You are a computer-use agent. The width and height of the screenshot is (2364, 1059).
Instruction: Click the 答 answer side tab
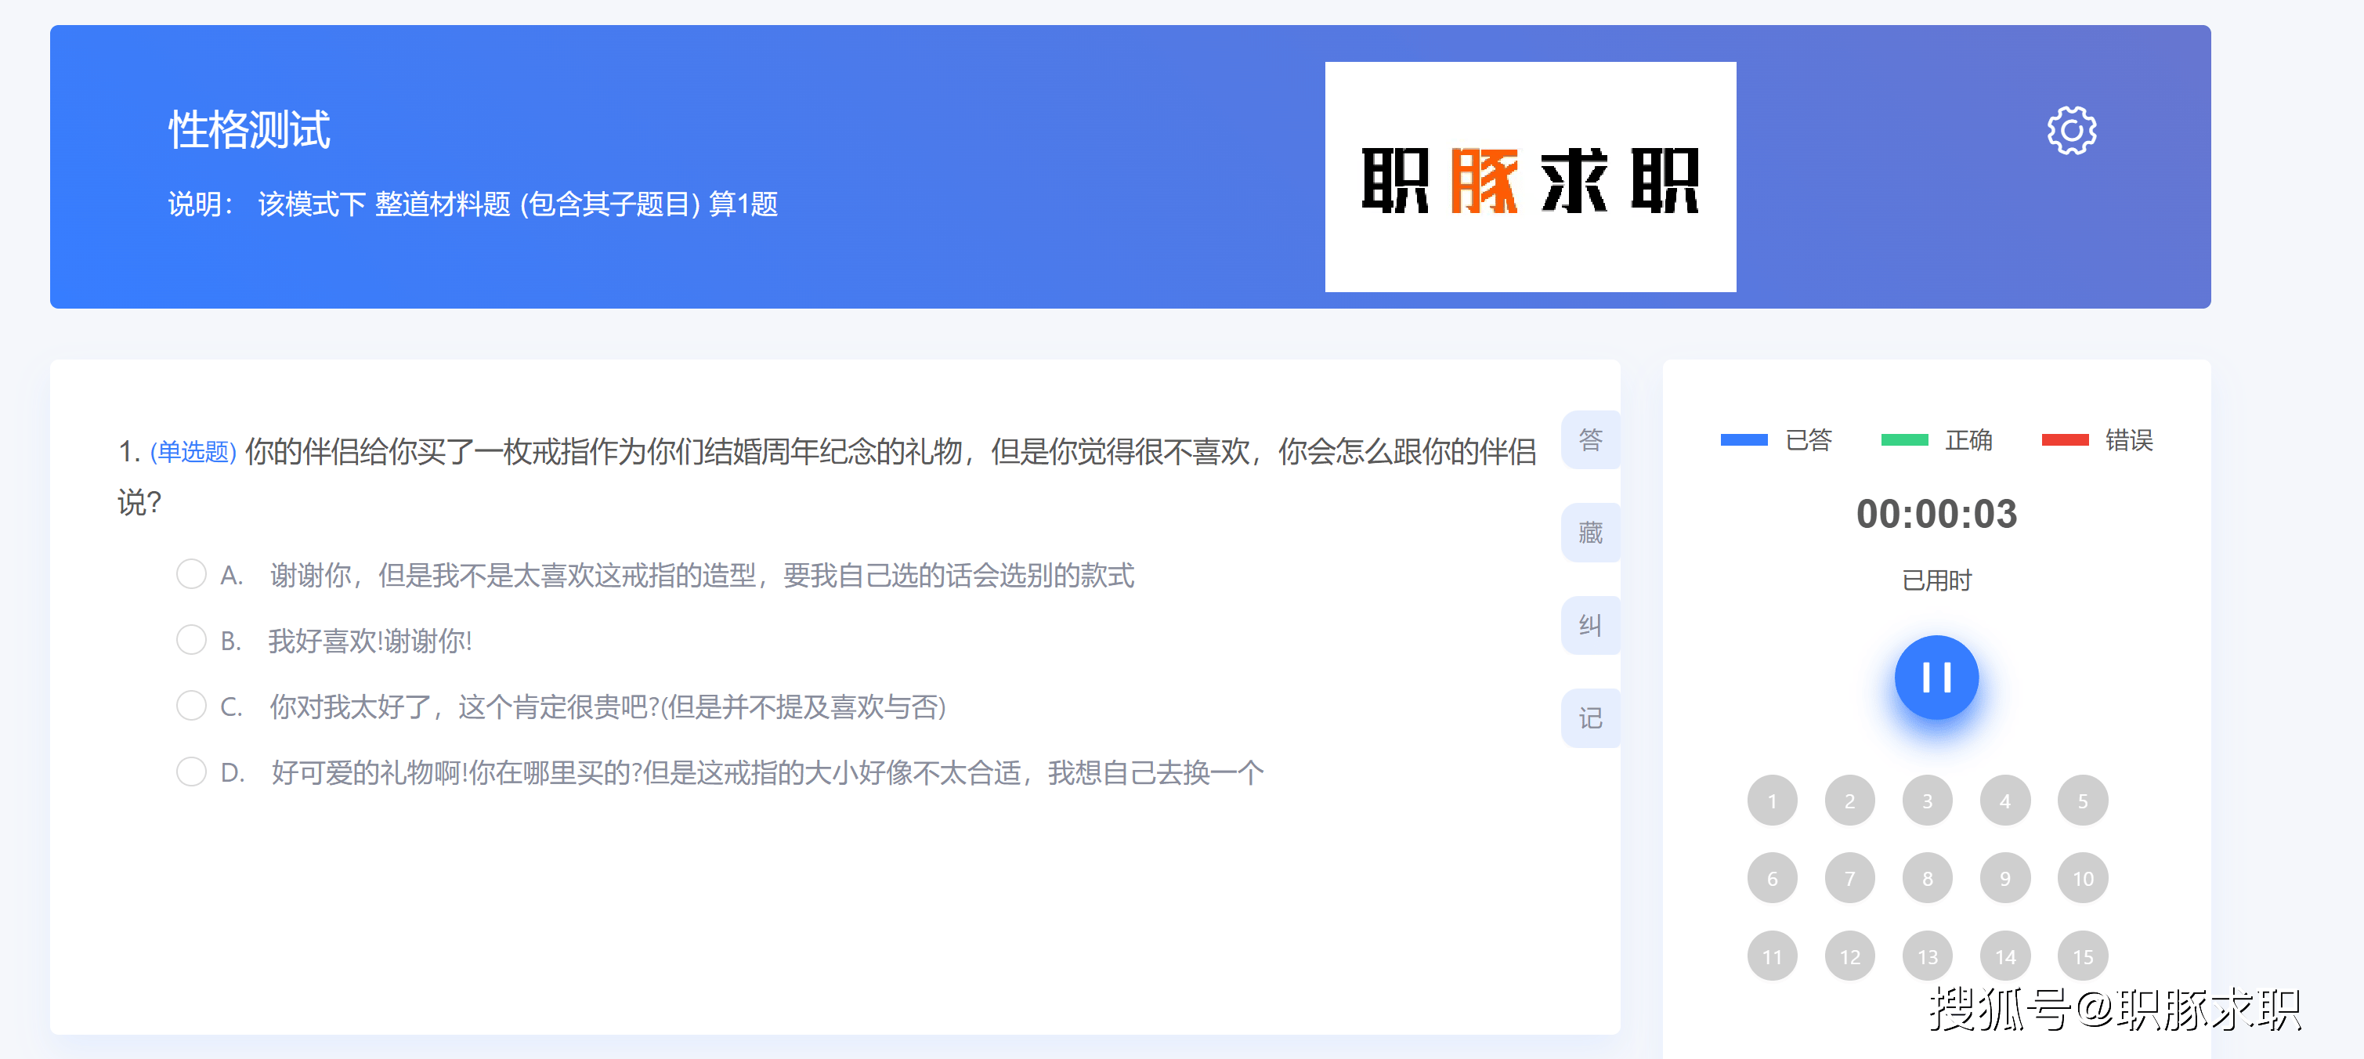tap(1589, 439)
